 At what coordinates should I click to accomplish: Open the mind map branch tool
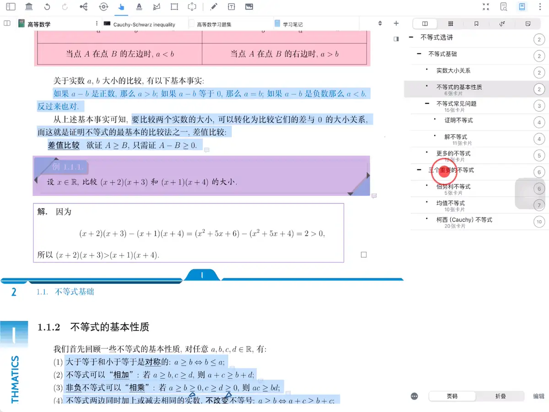(x=84, y=7)
